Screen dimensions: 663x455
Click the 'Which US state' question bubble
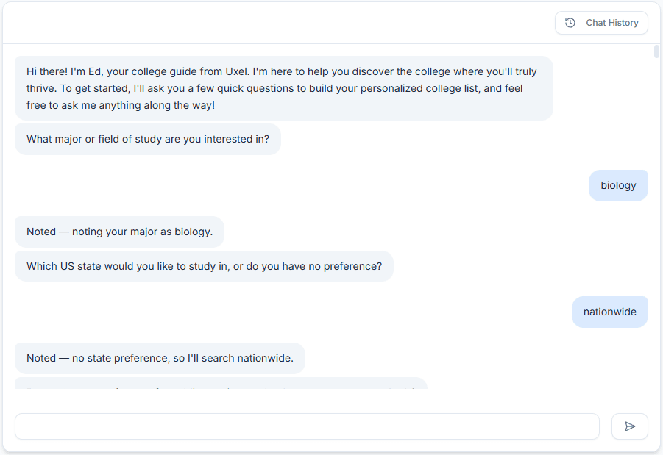[204, 266]
